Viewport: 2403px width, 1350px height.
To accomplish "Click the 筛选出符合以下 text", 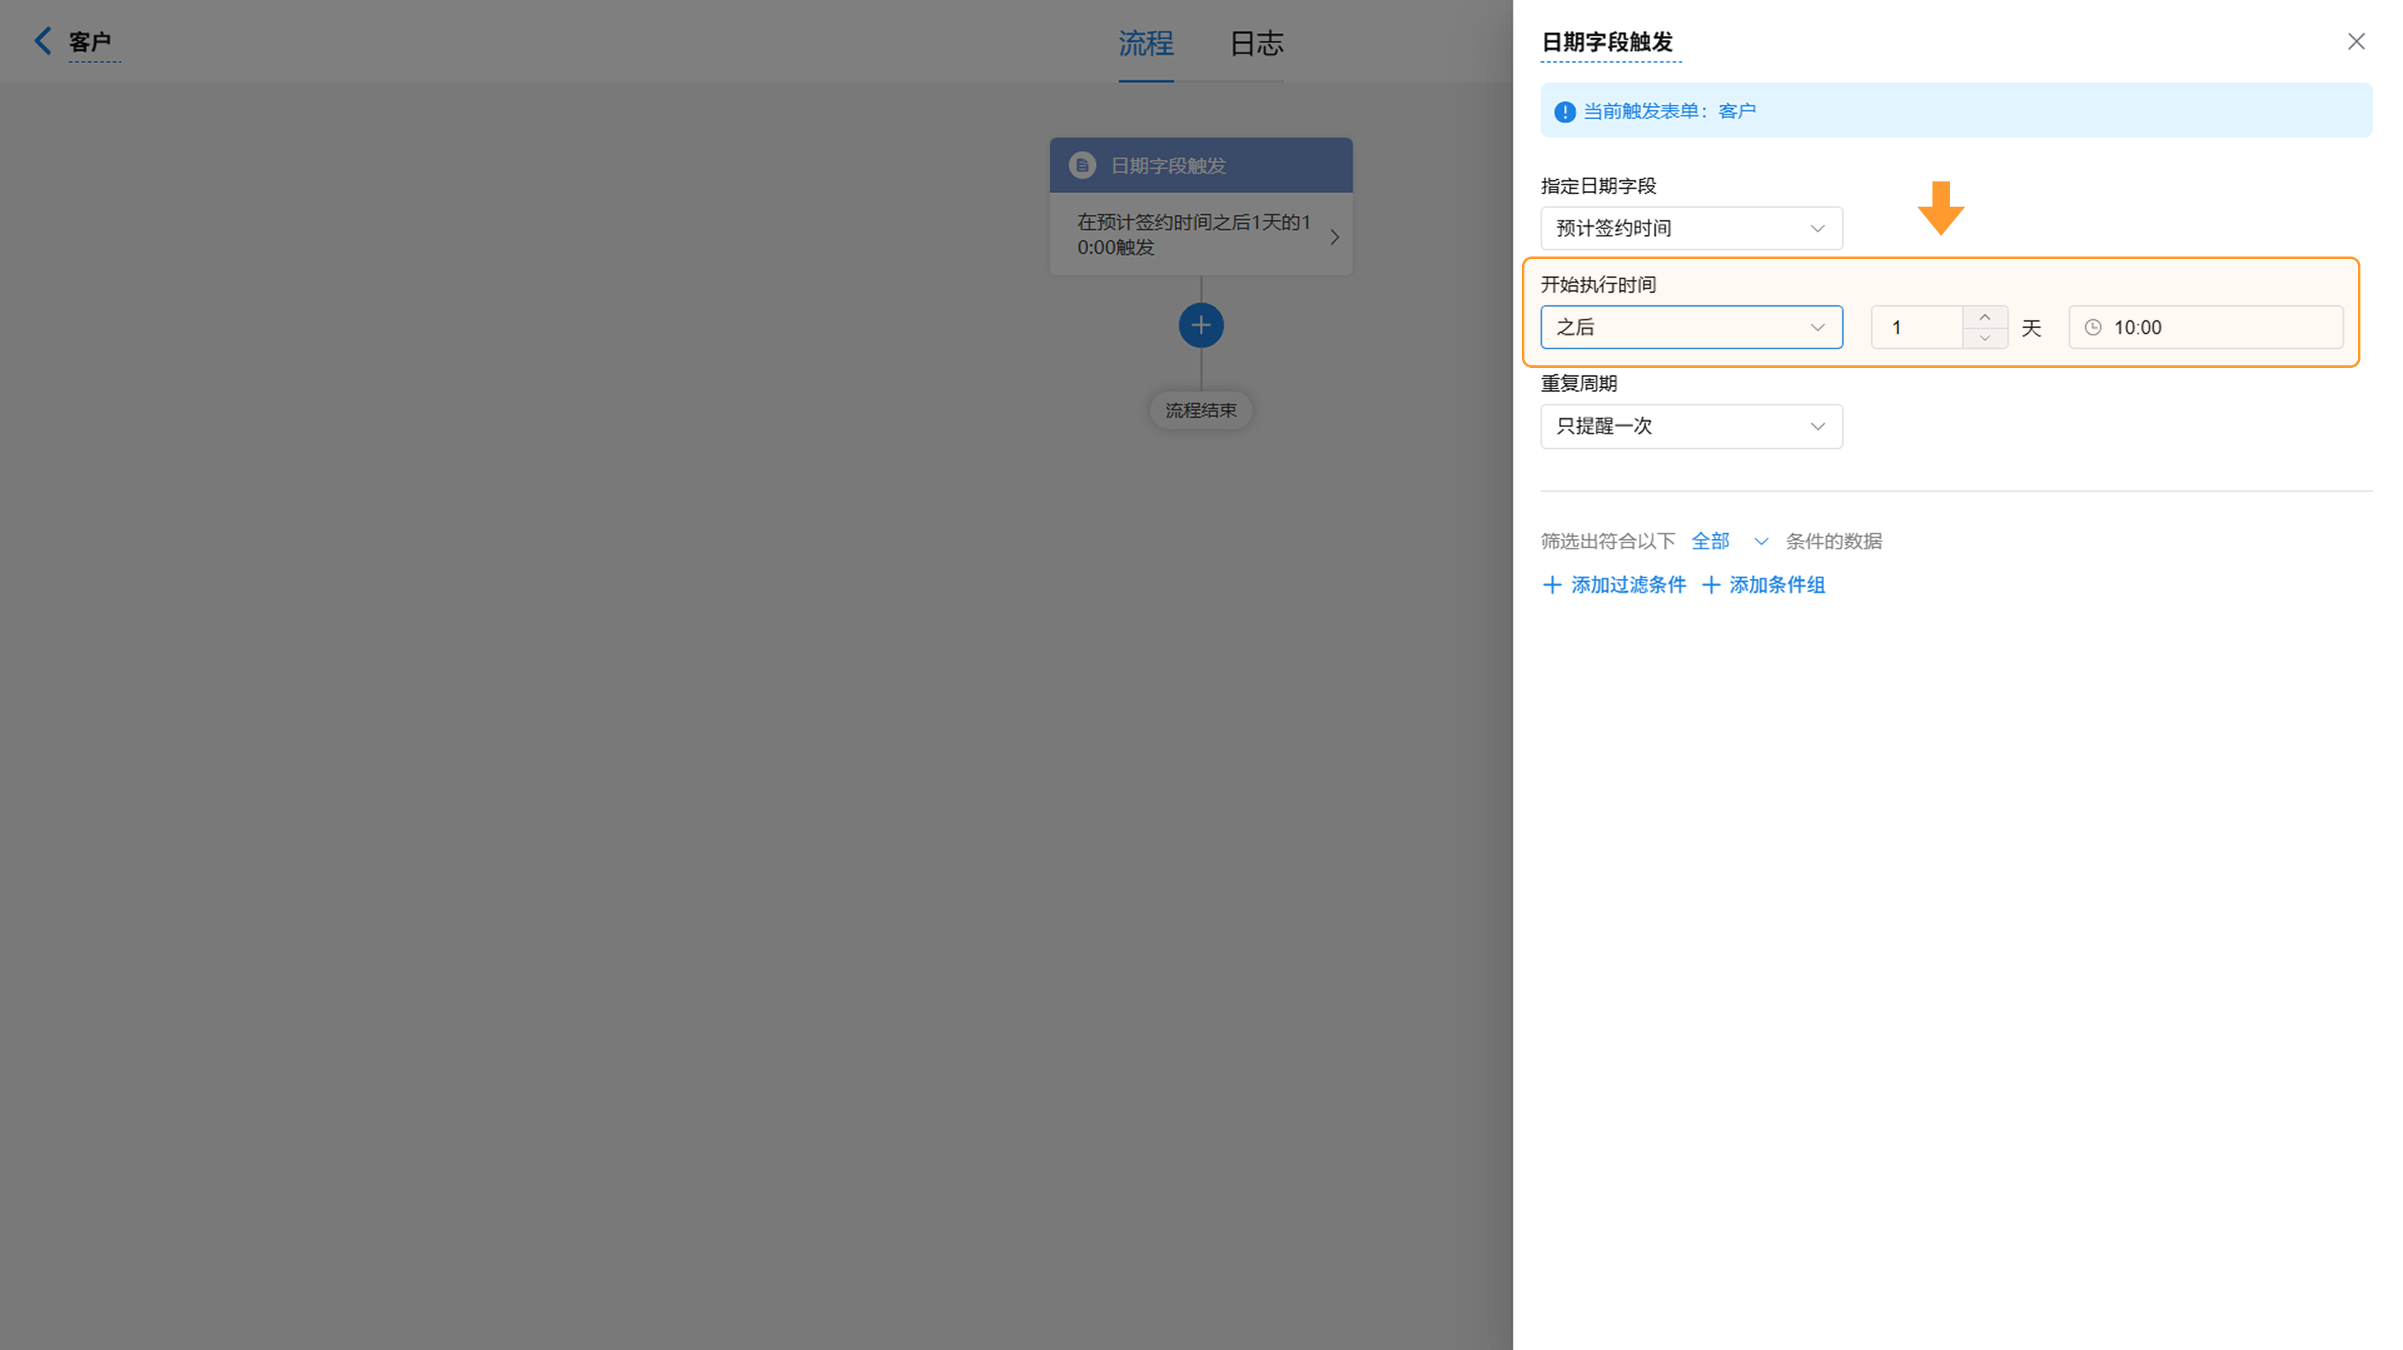I will coord(1607,541).
